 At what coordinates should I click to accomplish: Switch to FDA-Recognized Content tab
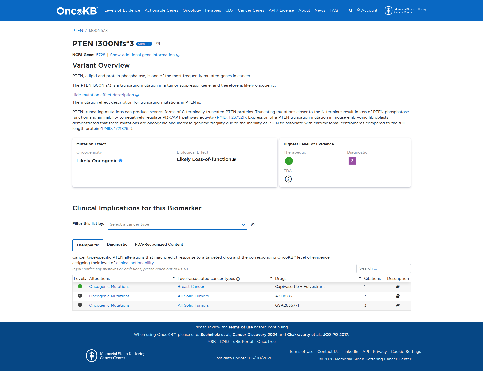pos(159,244)
